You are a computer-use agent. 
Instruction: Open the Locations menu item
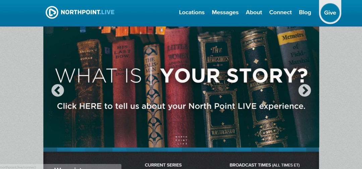click(x=192, y=12)
